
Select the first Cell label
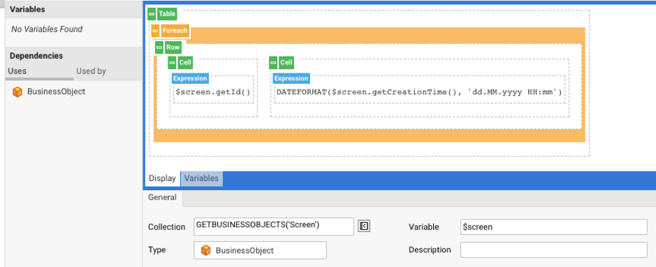tap(185, 63)
